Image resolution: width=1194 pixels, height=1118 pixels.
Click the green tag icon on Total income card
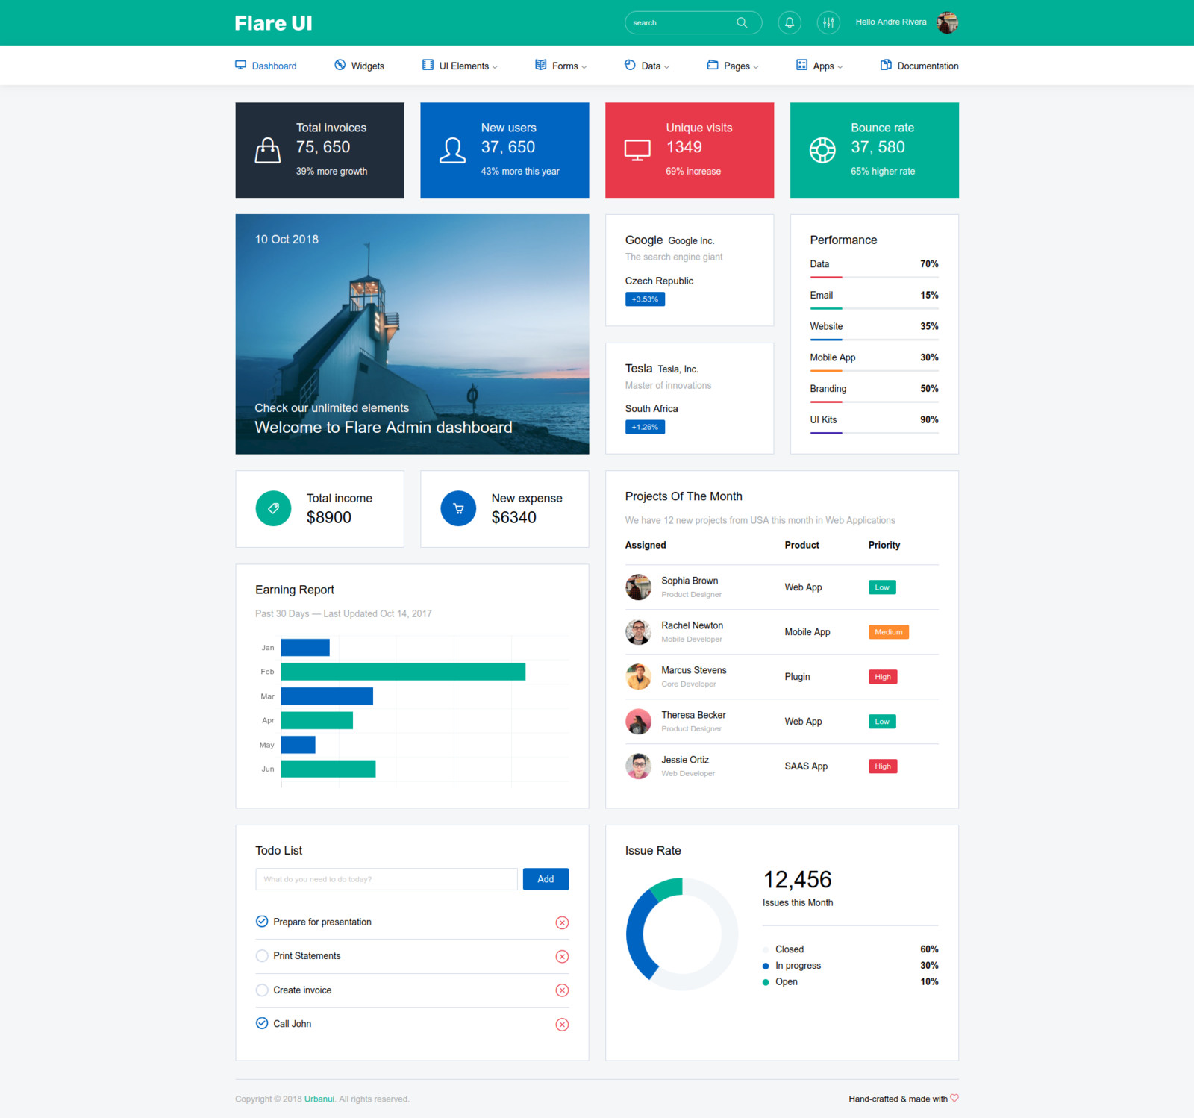(x=273, y=508)
